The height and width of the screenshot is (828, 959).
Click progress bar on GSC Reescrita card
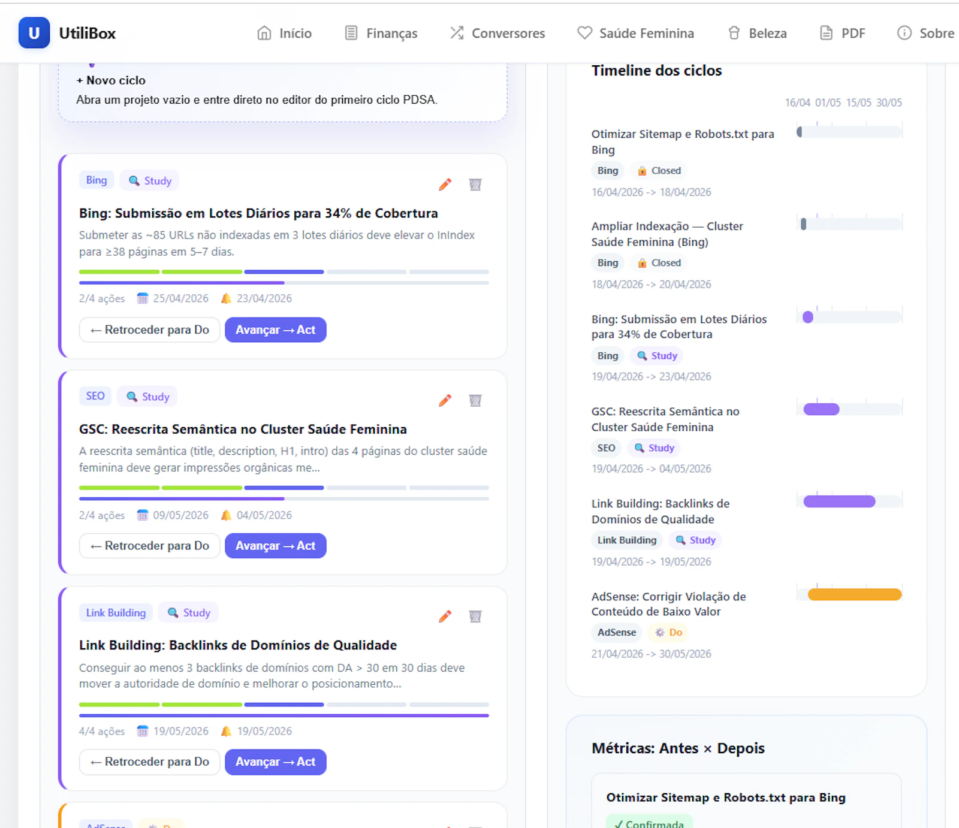(284, 498)
